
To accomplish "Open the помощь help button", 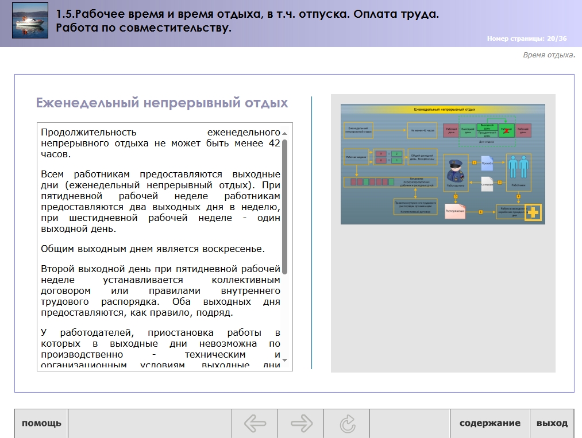I will point(41,423).
